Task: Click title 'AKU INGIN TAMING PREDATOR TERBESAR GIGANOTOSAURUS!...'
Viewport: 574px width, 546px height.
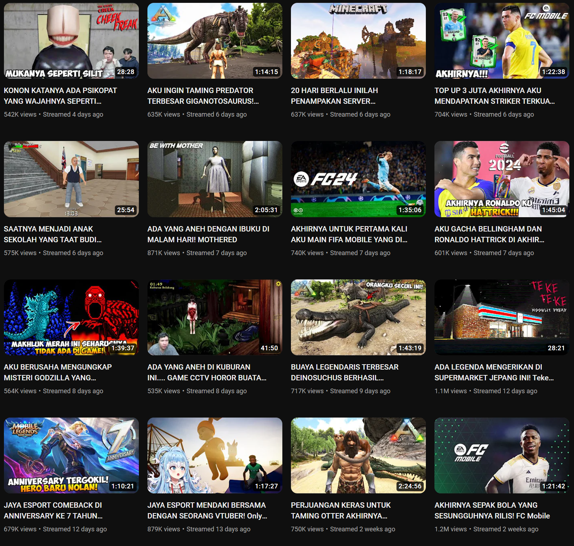Action: [x=203, y=96]
